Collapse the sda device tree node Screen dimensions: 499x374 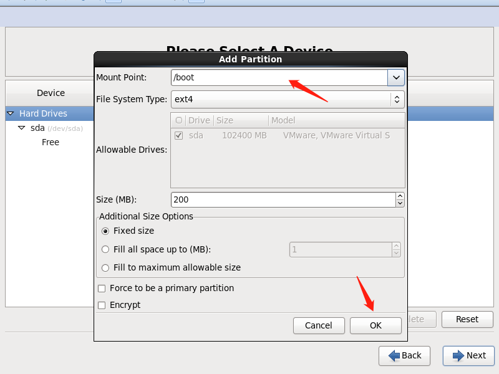coord(22,128)
